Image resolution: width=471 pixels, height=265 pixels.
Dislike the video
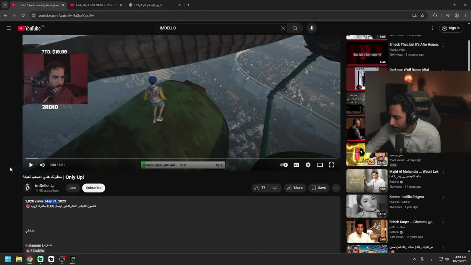click(x=275, y=188)
